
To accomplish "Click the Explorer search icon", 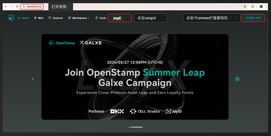I will 50,18.
